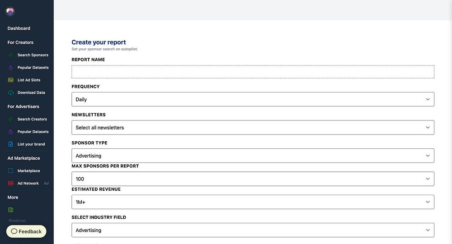452x244 pixels.
Task: Click the Search Sponsors pulse icon
Action: 11,55
